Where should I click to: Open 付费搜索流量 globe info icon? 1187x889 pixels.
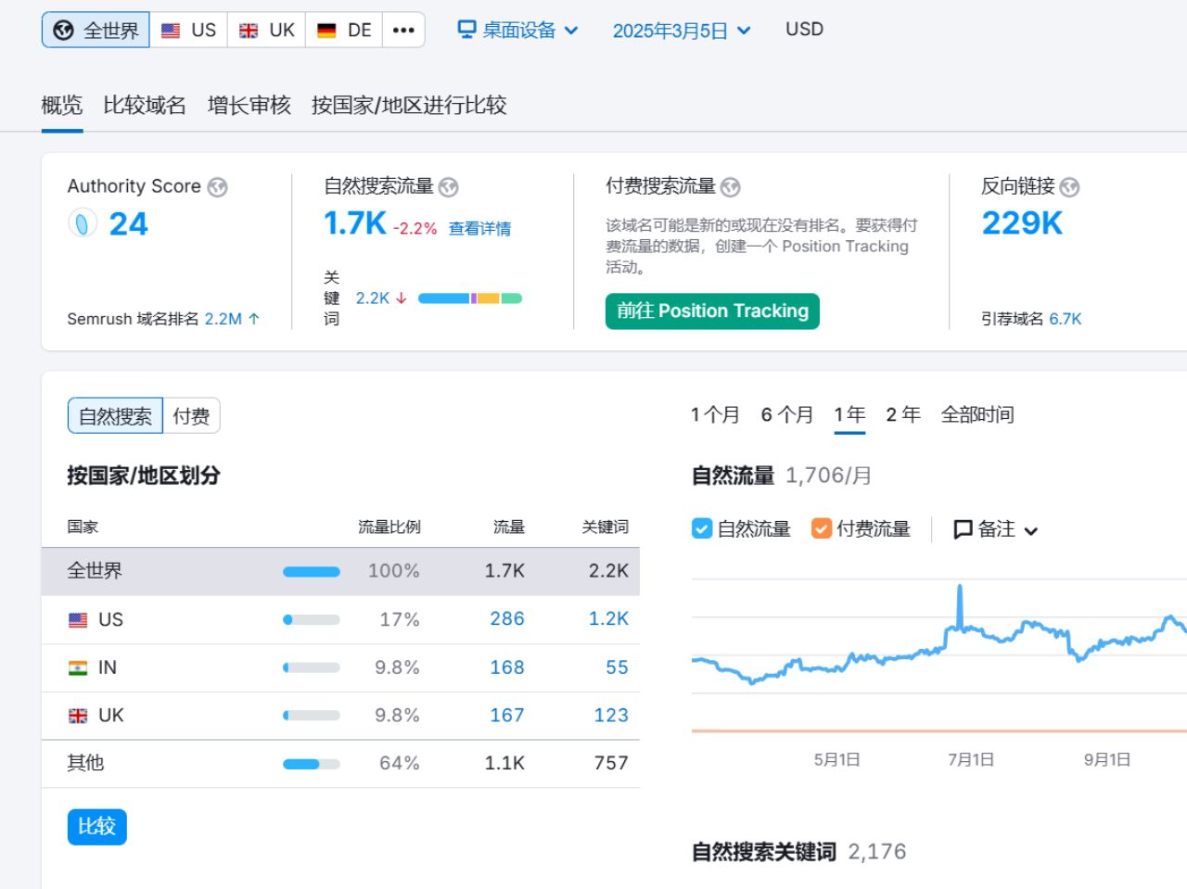click(731, 187)
